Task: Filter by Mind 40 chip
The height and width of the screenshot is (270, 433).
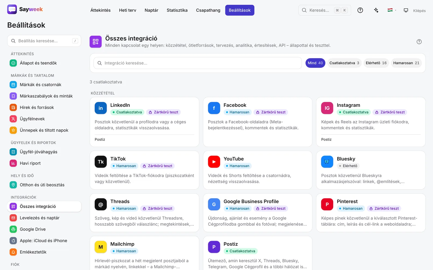Action: tap(315, 63)
